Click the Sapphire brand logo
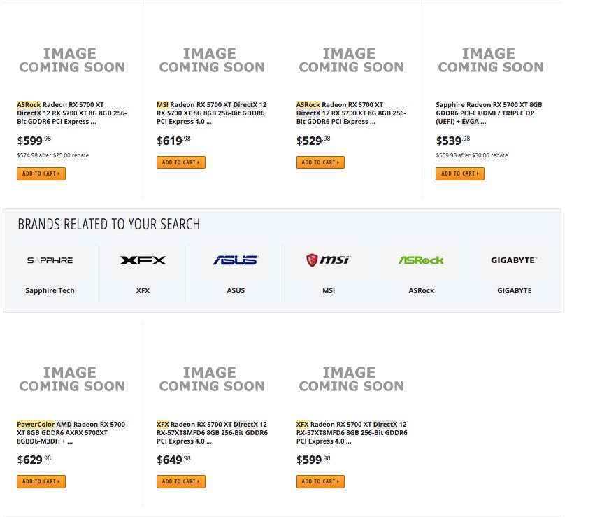595x517 pixels. pos(50,260)
